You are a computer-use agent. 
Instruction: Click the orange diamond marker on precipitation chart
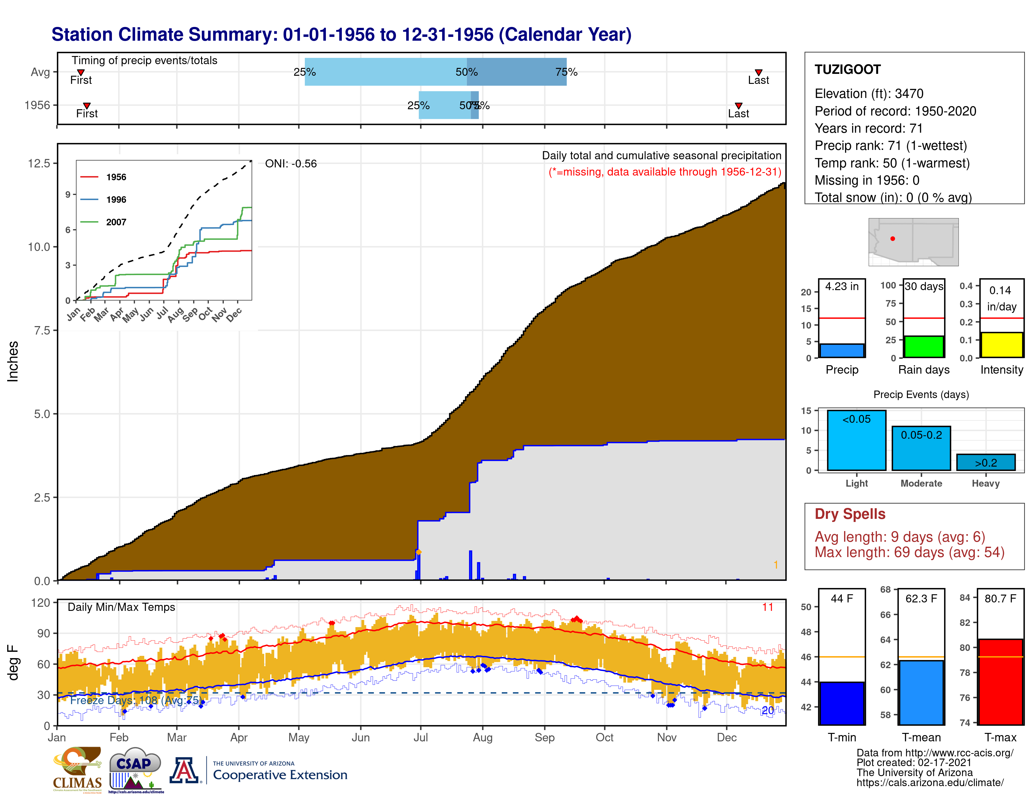pos(418,552)
